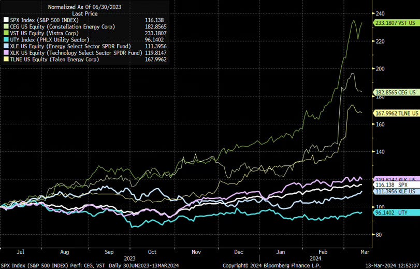The width and height of the screenshot is (420, 269).
Task: Click the 96.1402 UTY axis price tag
Action: point(396,213)
